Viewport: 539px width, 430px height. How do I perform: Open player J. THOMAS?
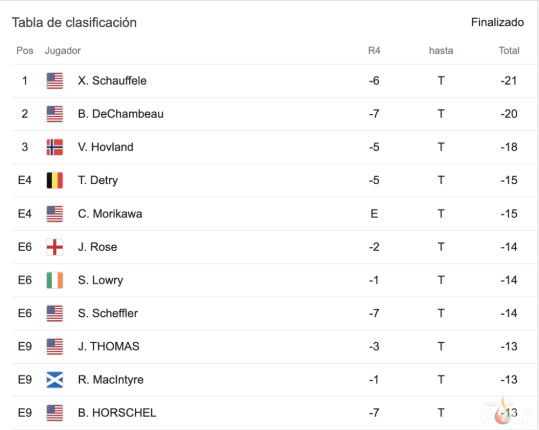click(x=109, y=346)
